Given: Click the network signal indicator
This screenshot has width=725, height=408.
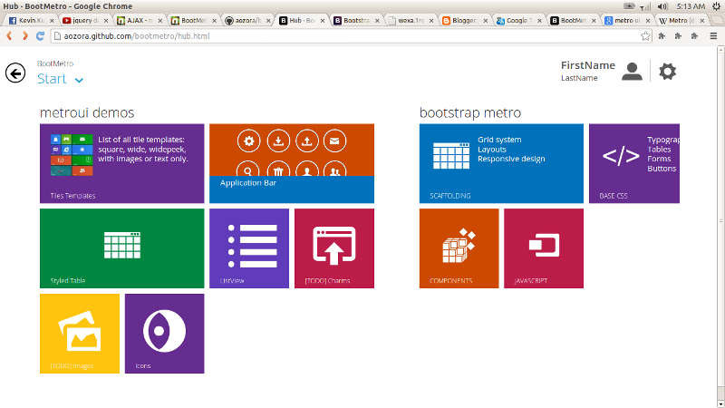Looking at the screenshot, I should 644,6.
